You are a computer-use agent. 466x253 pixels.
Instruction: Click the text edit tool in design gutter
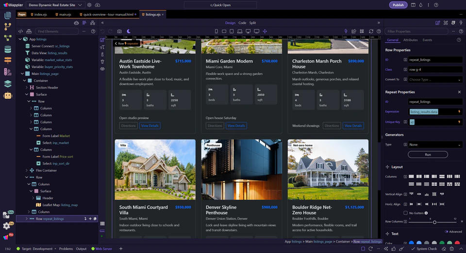click(102, 47)
